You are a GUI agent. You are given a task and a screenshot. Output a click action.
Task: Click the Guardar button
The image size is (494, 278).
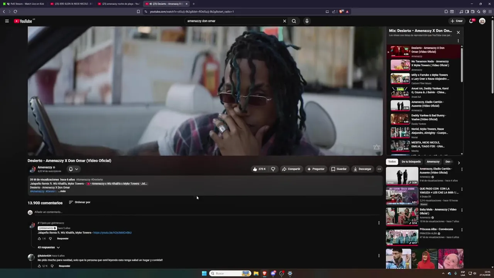coord(339,169)
